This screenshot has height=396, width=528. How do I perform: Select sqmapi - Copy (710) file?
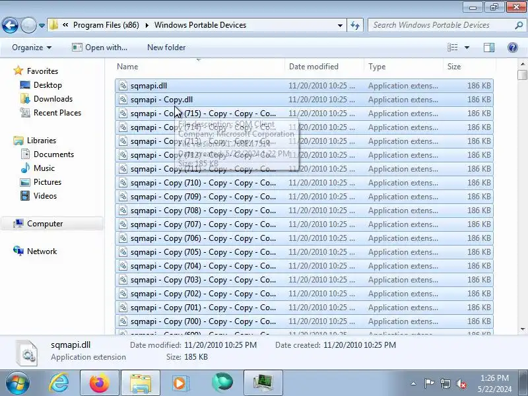[304, 183]
